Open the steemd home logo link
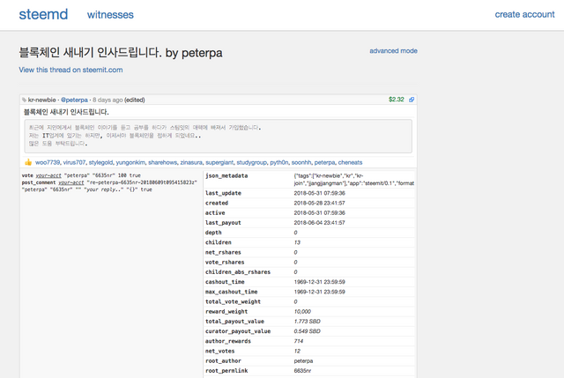Image resolution: width=564 pixels, height=378 pixels. 43,14
